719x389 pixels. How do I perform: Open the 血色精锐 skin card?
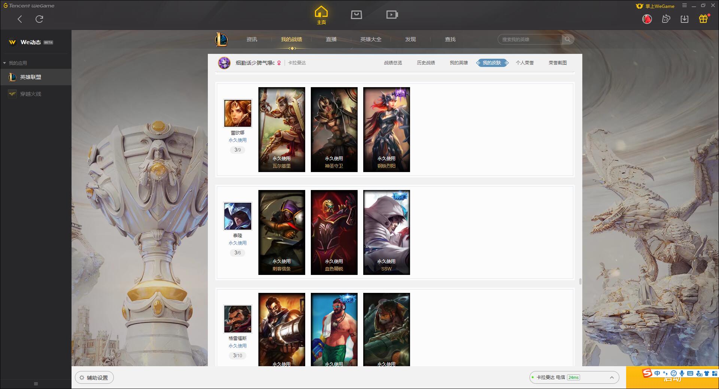(x=334, y=232)
